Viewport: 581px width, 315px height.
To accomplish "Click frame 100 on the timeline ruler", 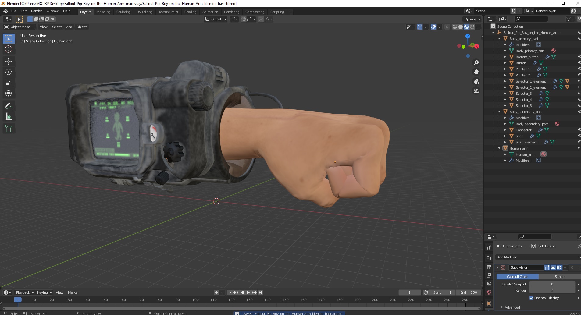I will [195, 300].
